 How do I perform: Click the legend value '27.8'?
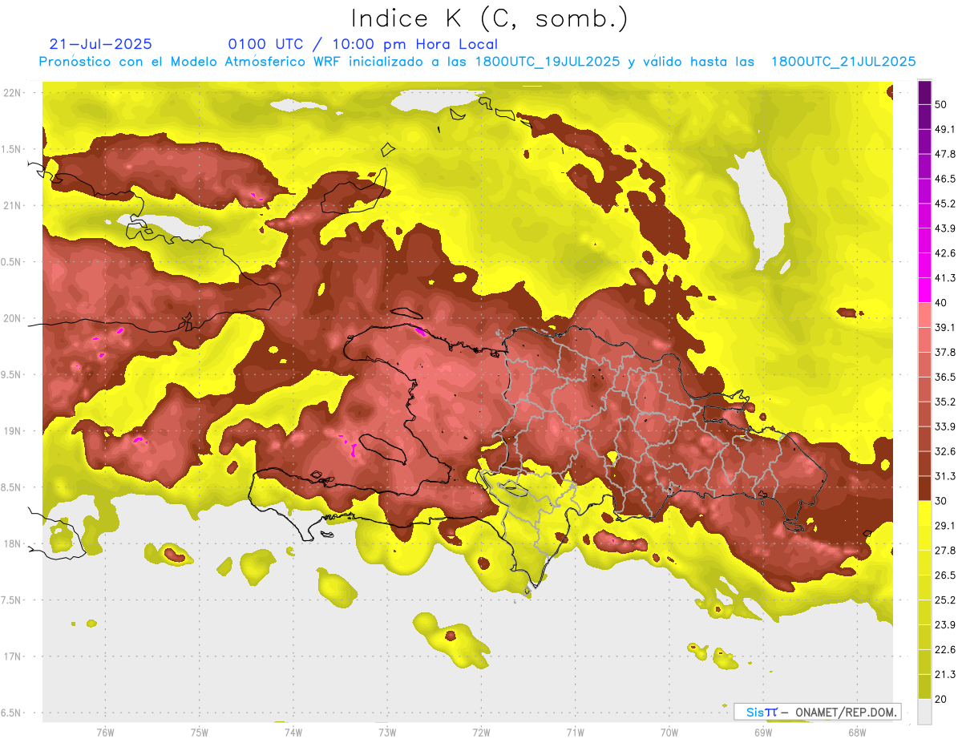click(945, 550)
